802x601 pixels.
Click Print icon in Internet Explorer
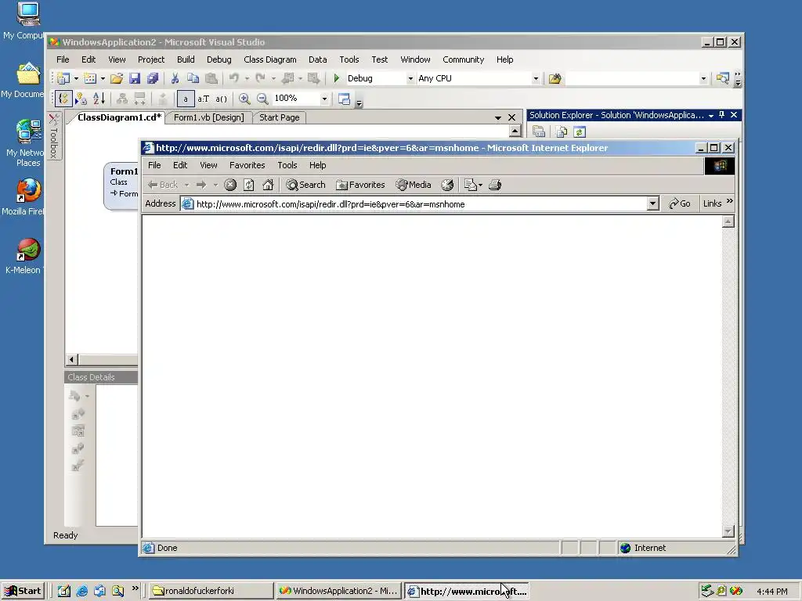coord(495,185)
